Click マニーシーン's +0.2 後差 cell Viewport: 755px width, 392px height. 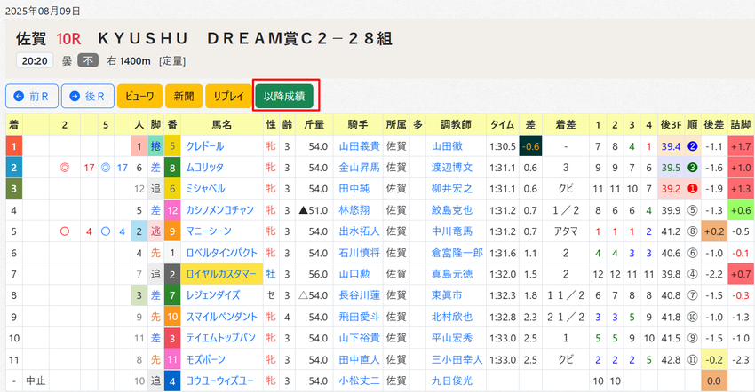713,231
